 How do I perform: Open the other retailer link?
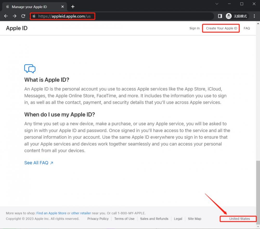(x=81, y=213)
